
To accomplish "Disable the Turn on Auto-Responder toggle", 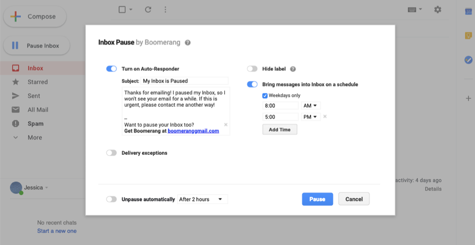I will pyautogui.click(x=112, y=69).
